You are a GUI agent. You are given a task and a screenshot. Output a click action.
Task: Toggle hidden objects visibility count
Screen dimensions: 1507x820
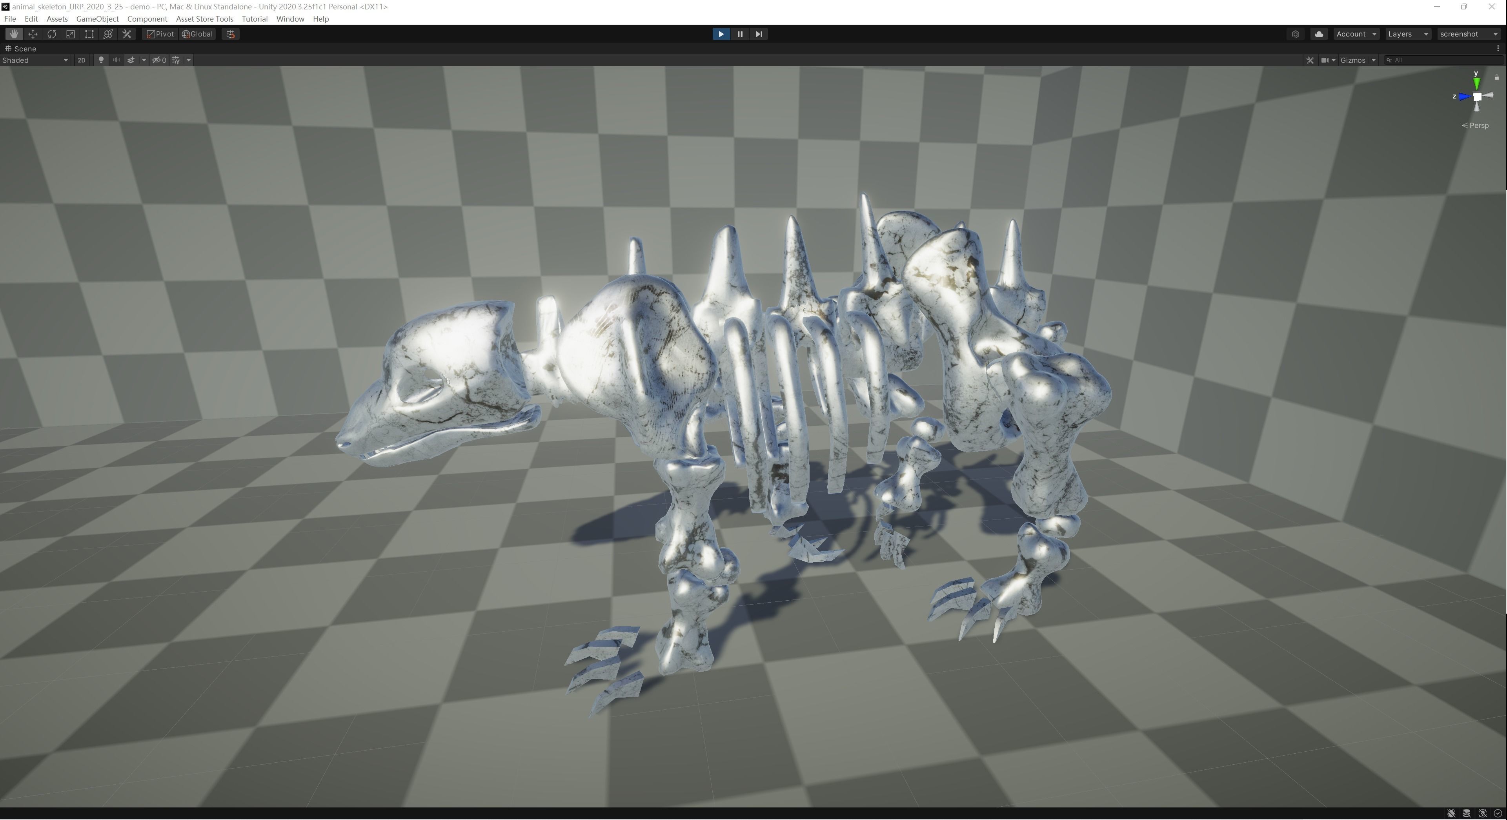pos(159,60)
